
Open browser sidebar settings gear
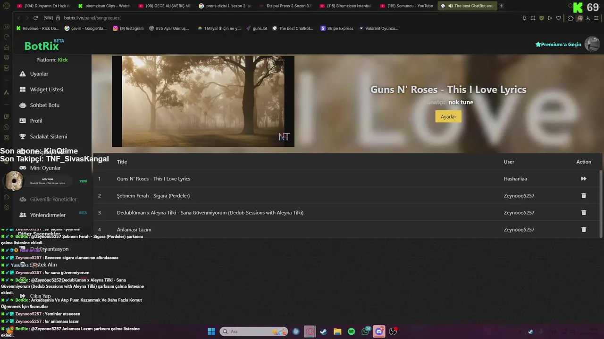[6, 207]
